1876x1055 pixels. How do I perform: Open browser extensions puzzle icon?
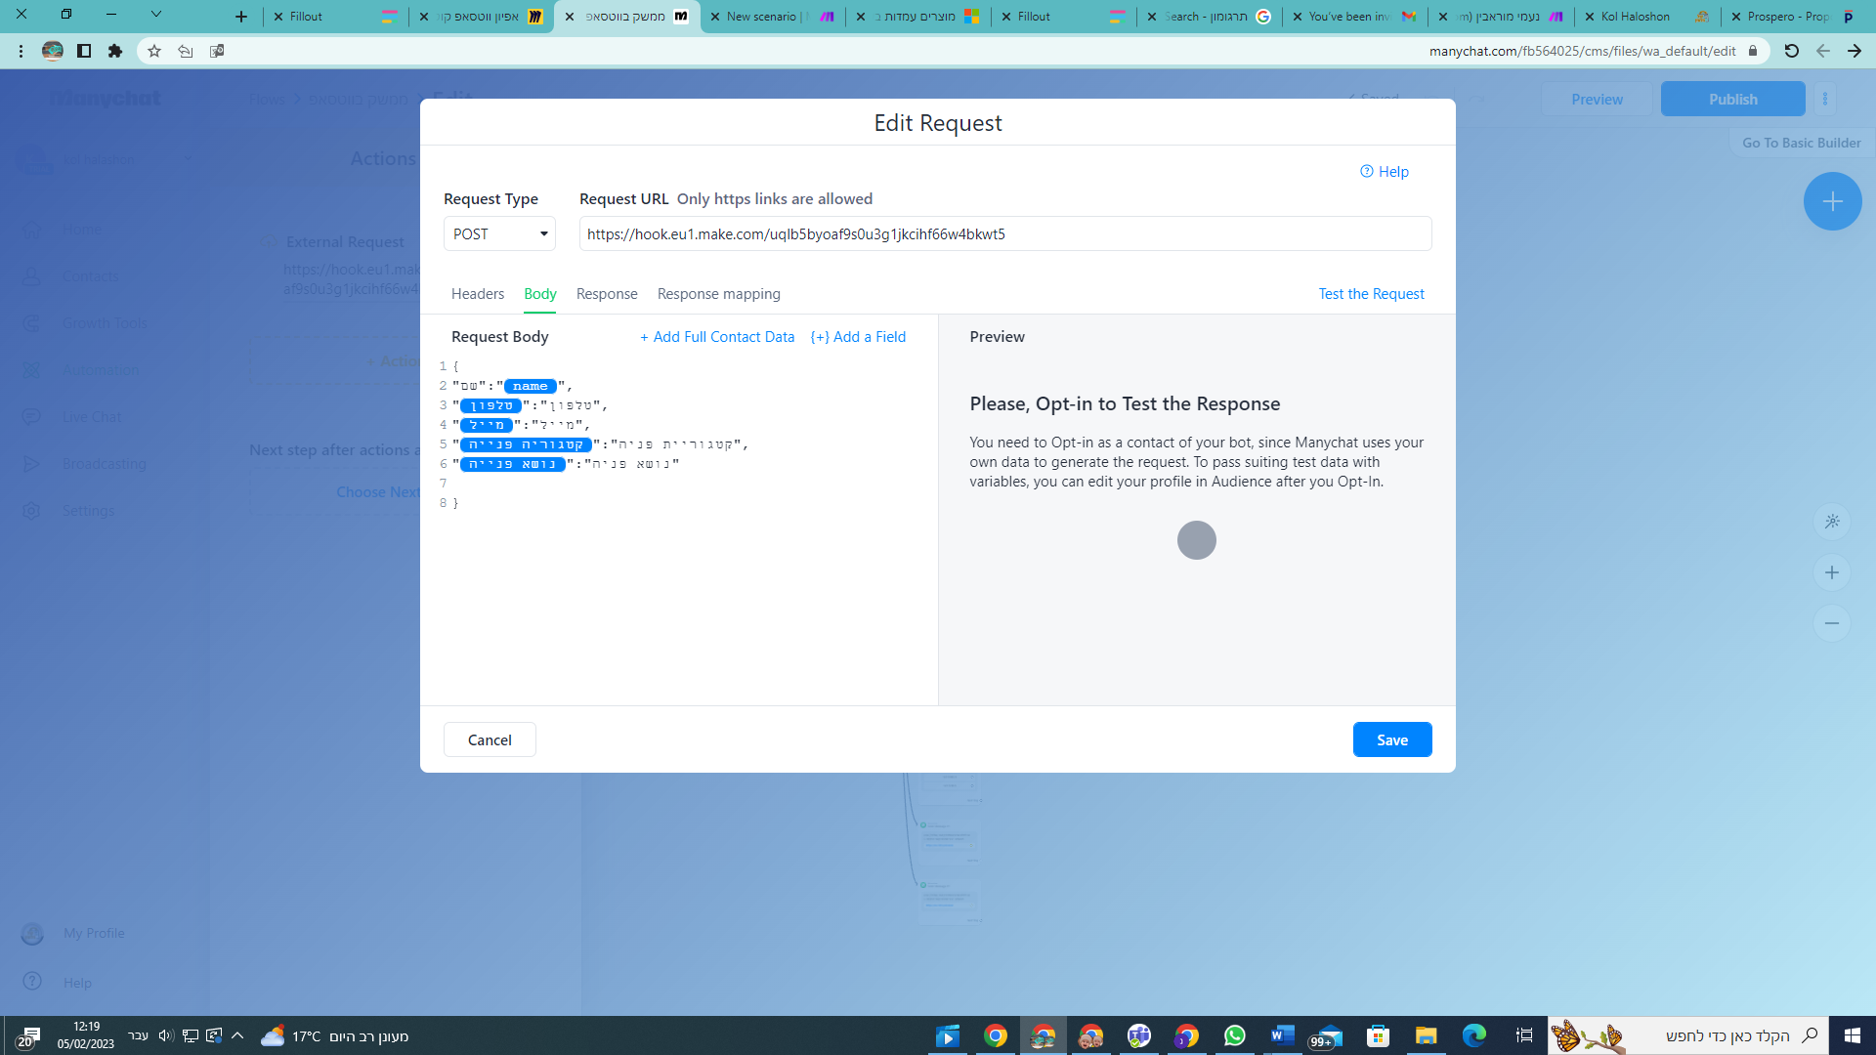(x=115, y=51)
